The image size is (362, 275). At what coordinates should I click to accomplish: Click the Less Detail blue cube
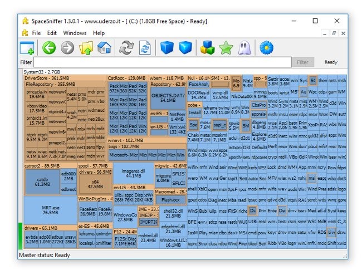pos(167,48)
